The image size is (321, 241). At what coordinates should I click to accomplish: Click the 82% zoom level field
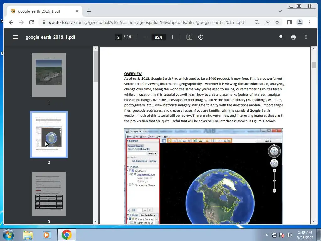(x=159, y=37)
